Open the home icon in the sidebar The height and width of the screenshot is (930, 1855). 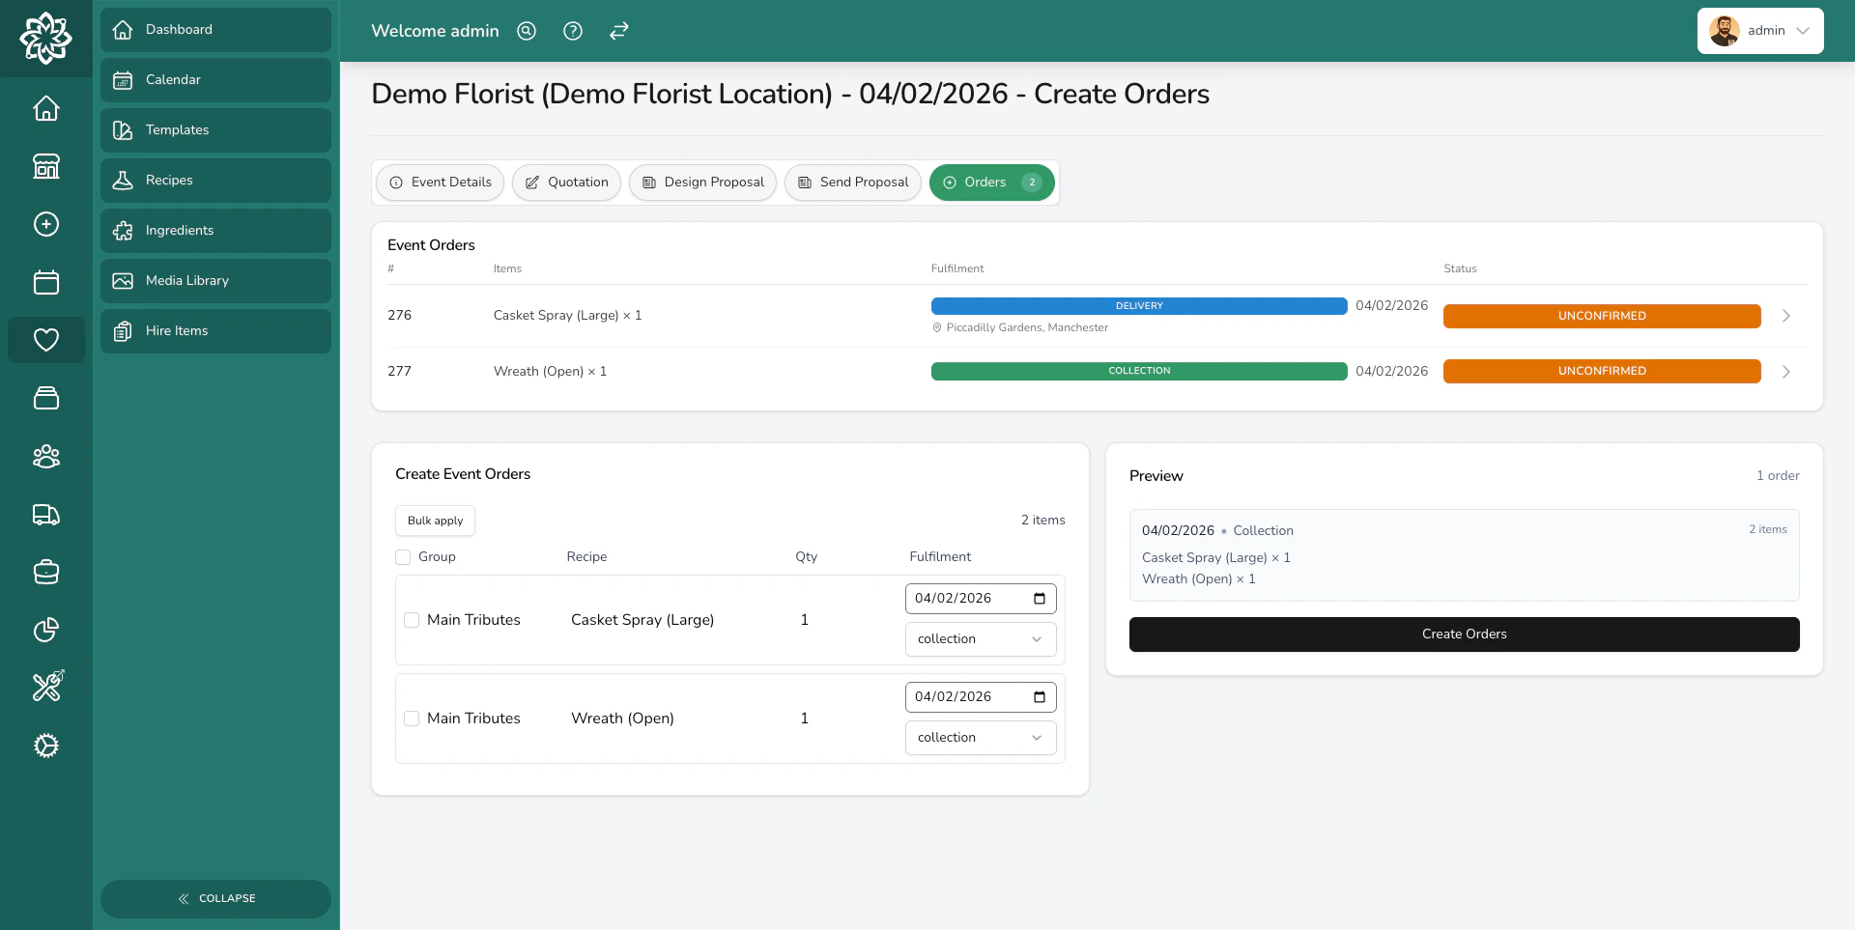click(45, 108)
